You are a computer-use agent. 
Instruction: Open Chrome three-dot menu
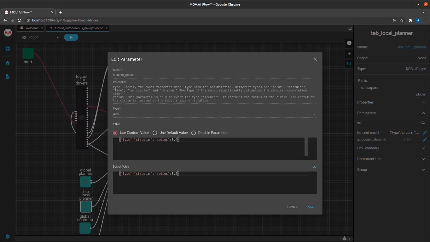click(x=425, y=20)
